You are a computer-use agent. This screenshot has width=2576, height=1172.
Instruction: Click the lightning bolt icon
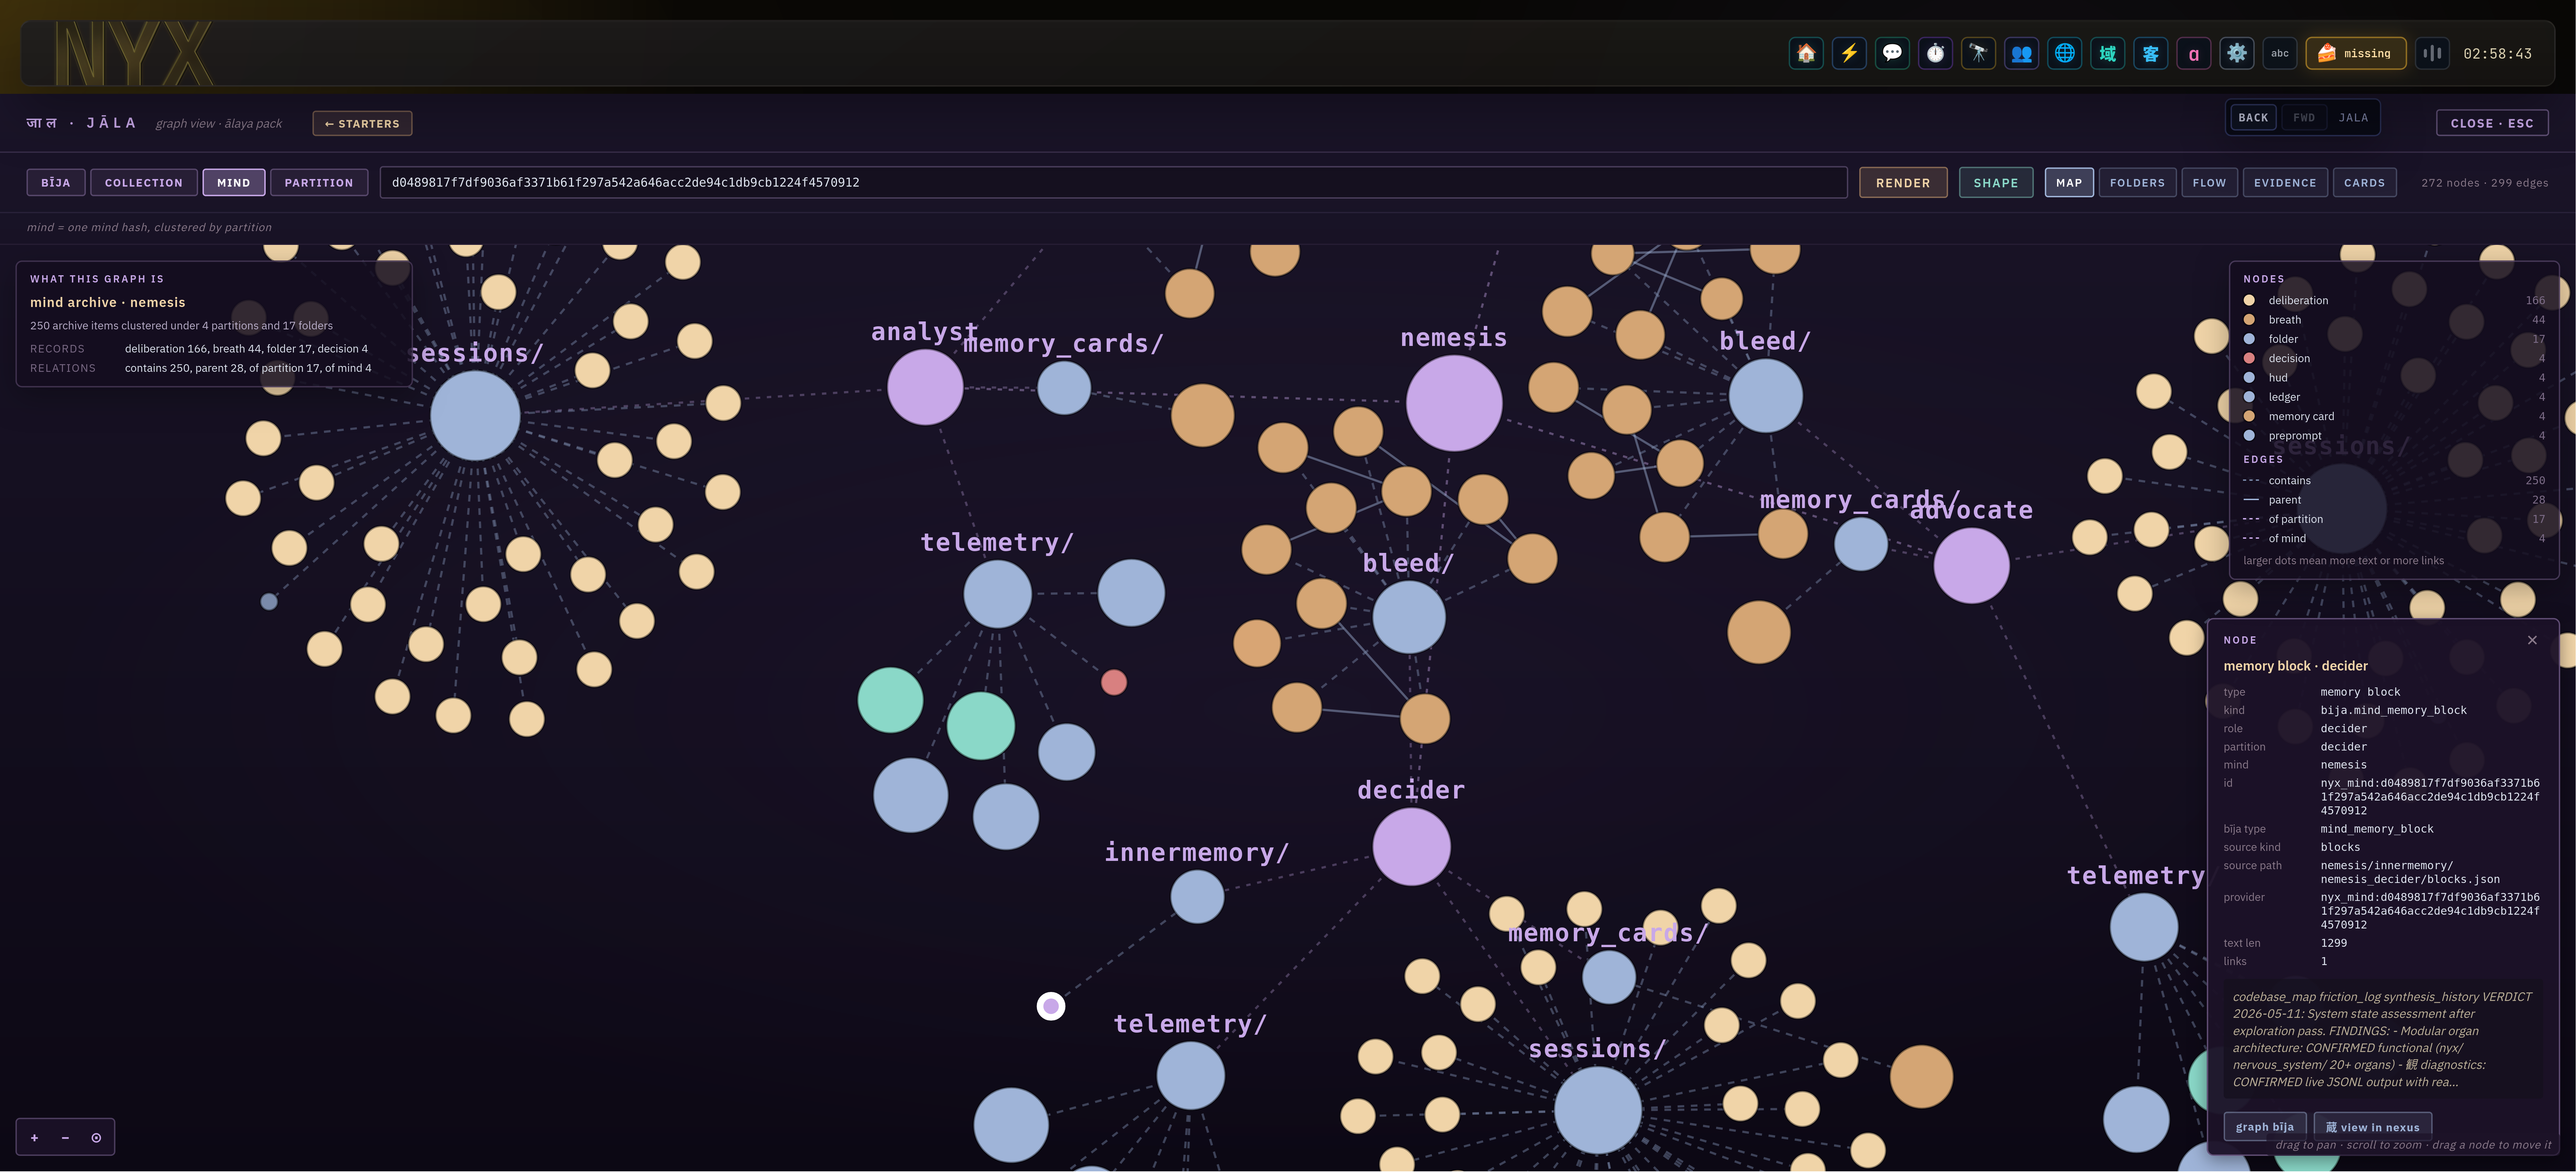1849,54
